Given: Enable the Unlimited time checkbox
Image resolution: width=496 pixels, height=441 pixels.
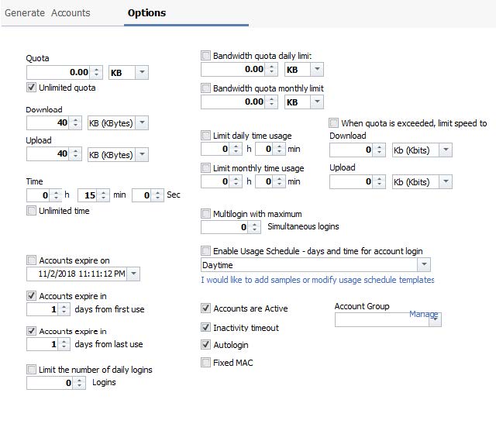Looking at the screenshot, I should [31, 211].
